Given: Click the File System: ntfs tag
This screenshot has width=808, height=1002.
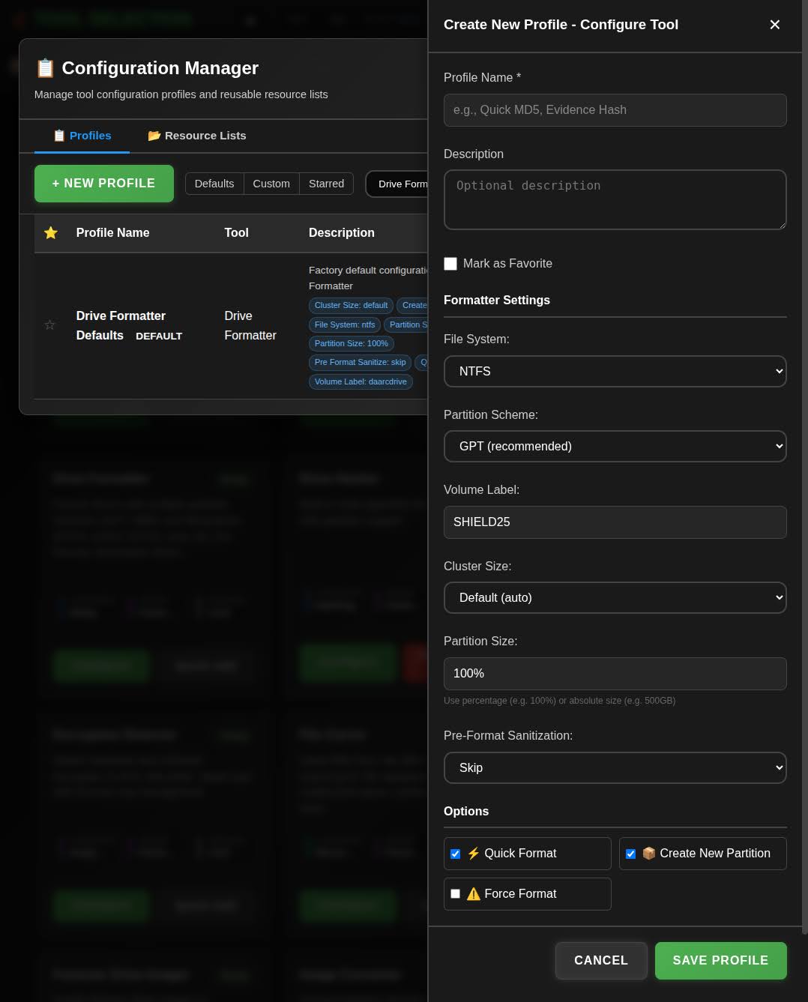Looking at the screenshot, I should click(x=345, y=325).
